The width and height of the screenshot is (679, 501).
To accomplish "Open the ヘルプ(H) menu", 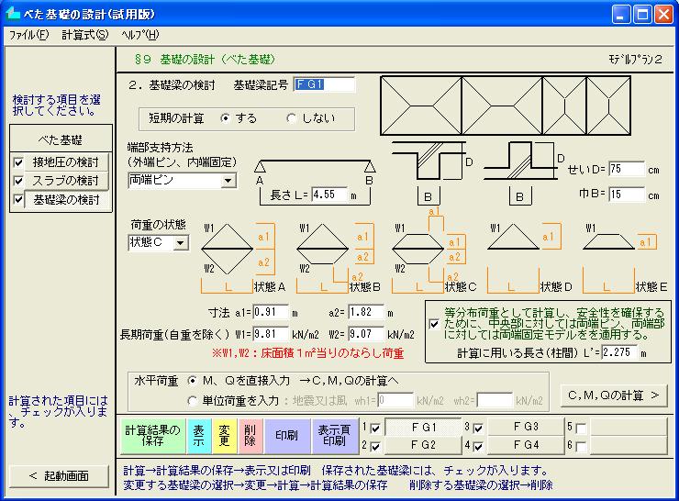I will click(139, 35).
